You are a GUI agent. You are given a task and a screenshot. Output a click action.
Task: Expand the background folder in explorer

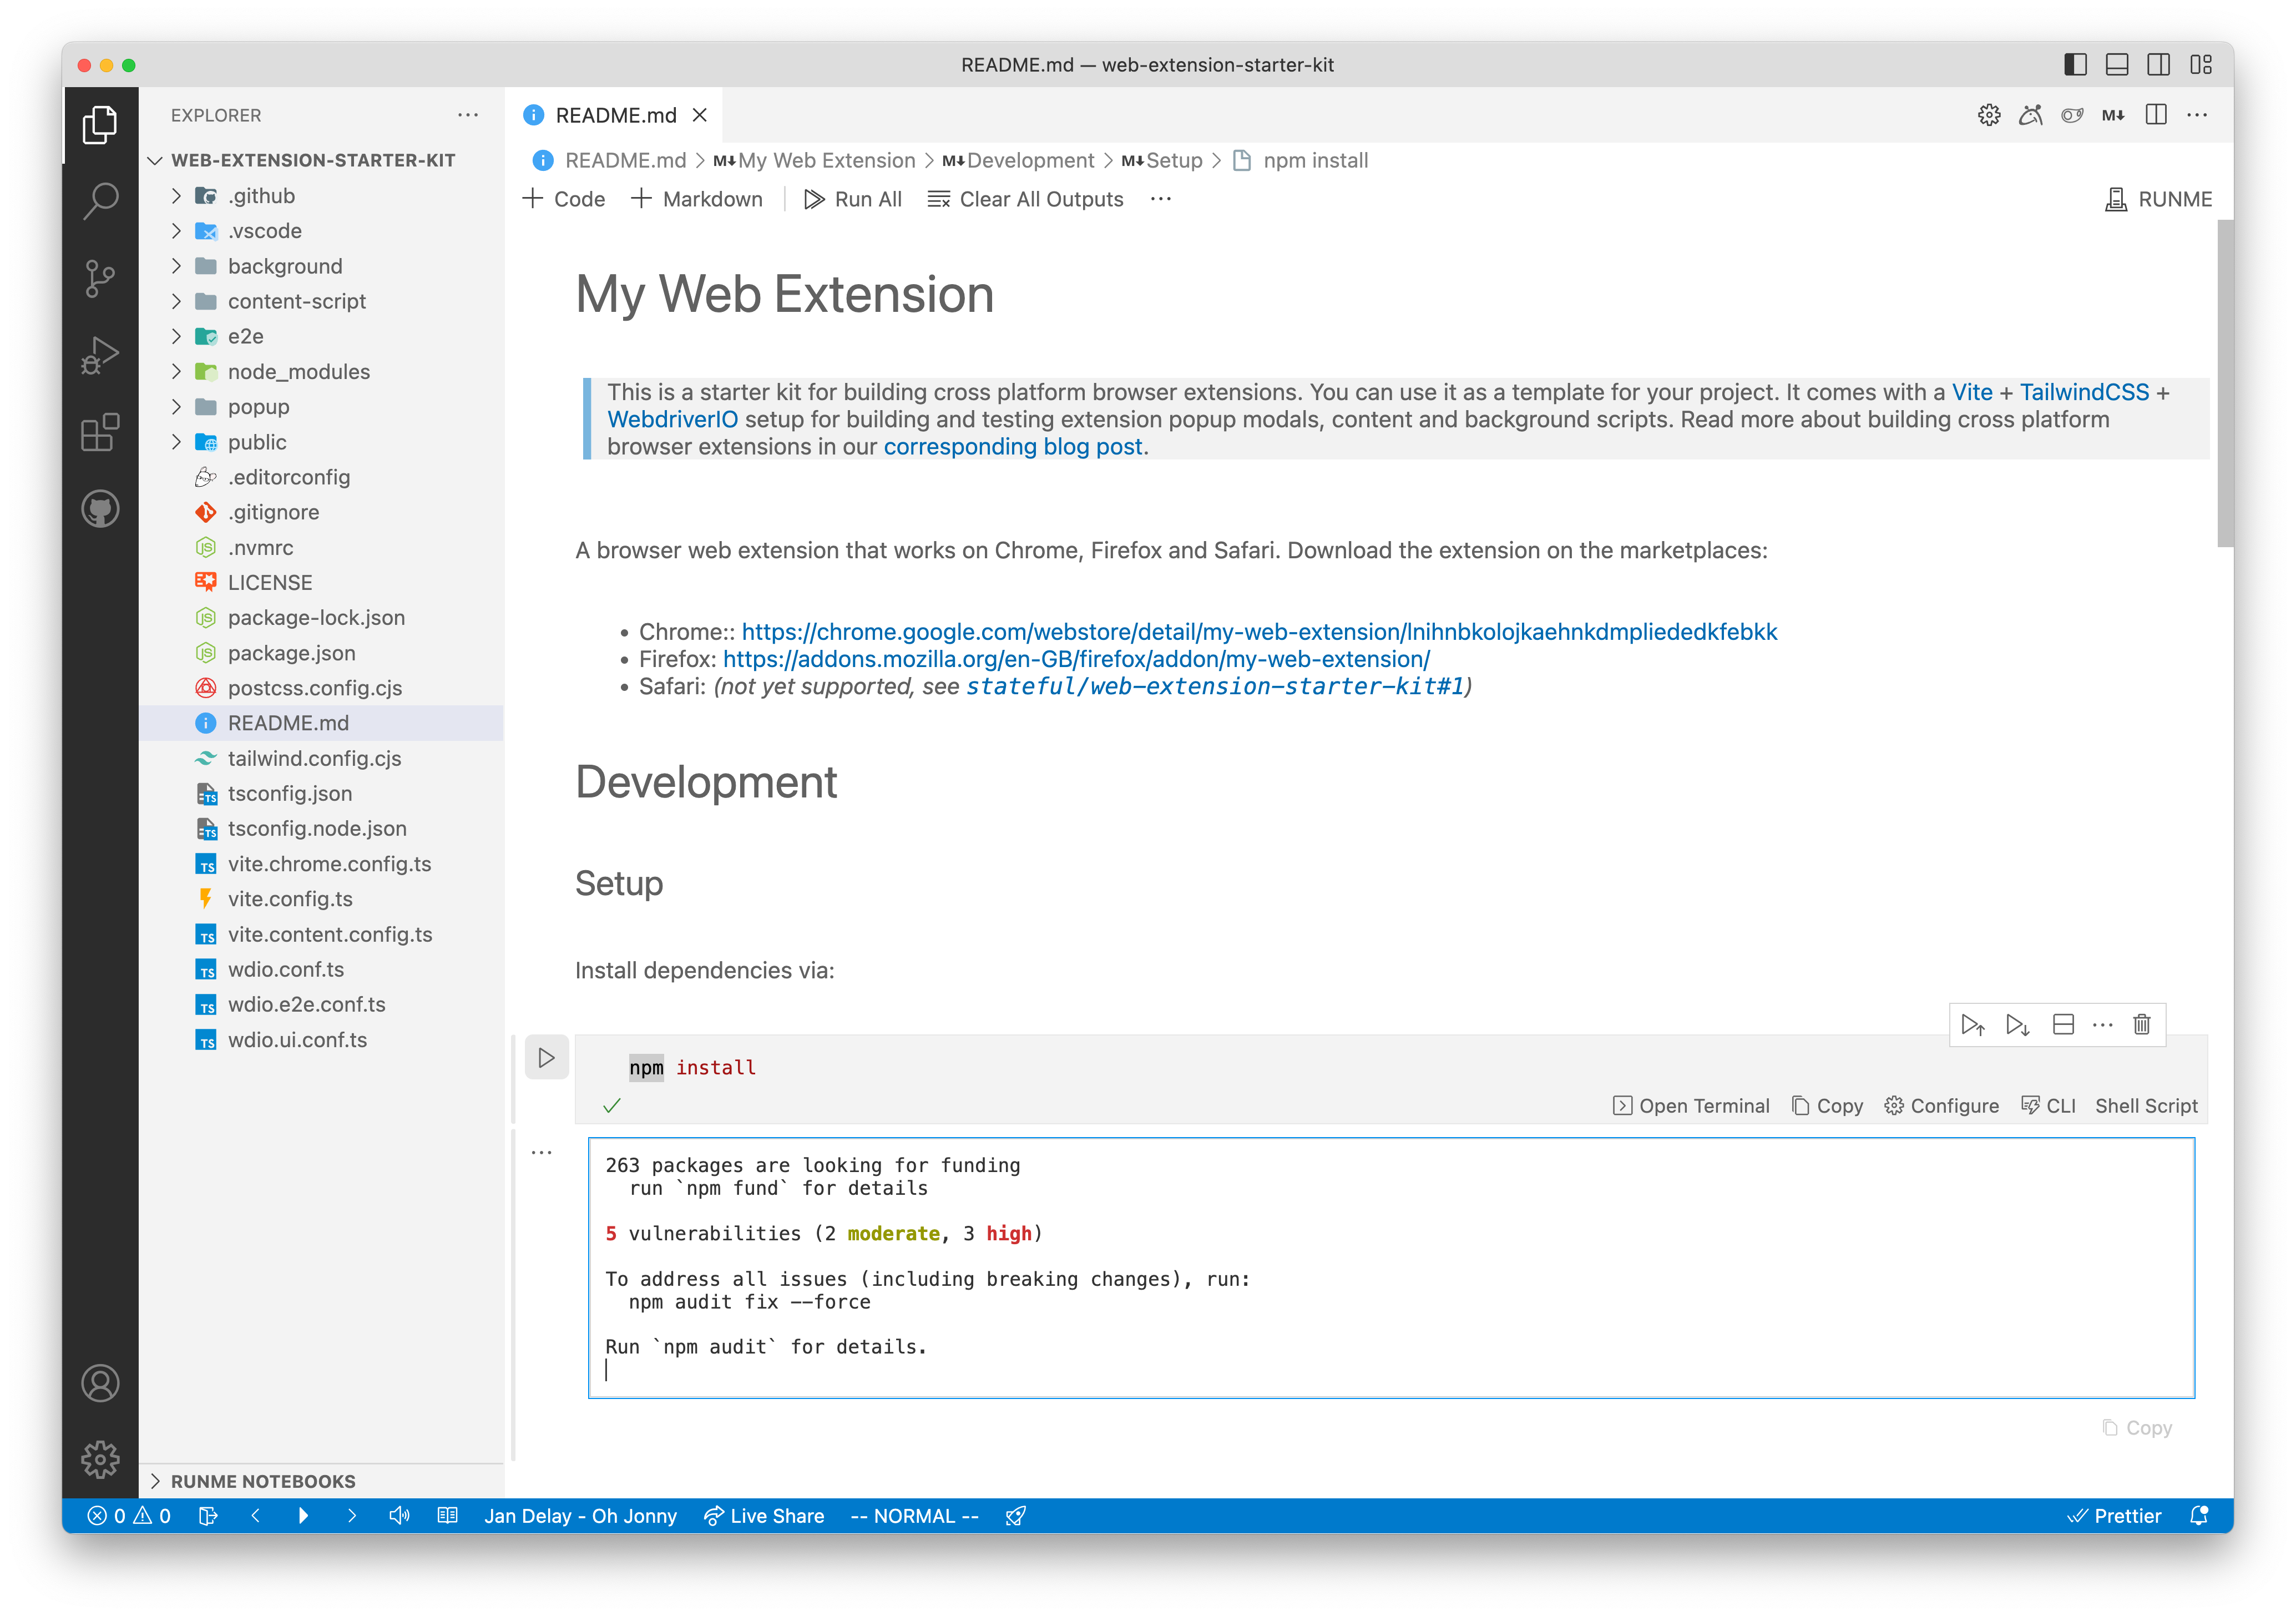pos(176,266)
